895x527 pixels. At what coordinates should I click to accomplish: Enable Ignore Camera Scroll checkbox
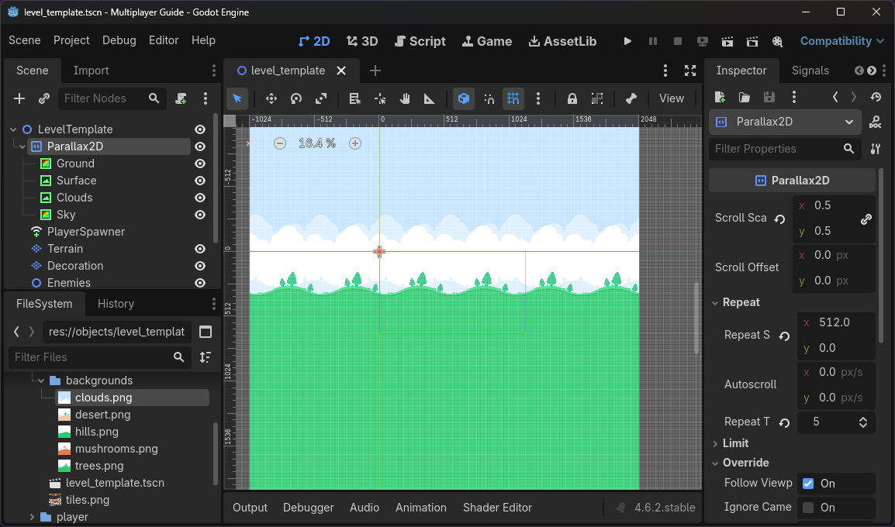click(807, 507)
